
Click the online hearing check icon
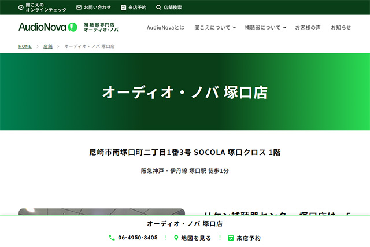[21, 8]
